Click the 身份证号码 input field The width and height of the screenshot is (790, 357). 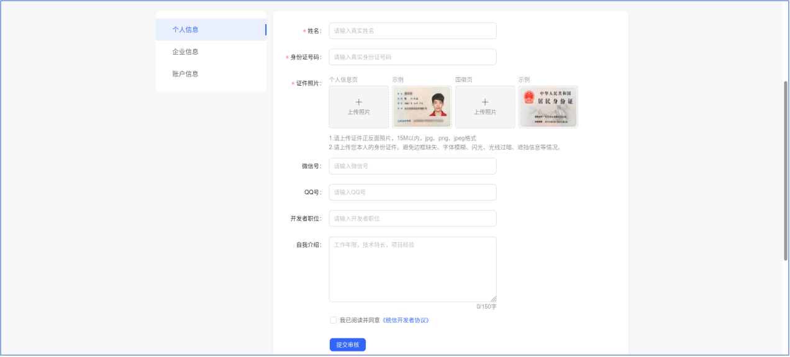tap(412, 57)
